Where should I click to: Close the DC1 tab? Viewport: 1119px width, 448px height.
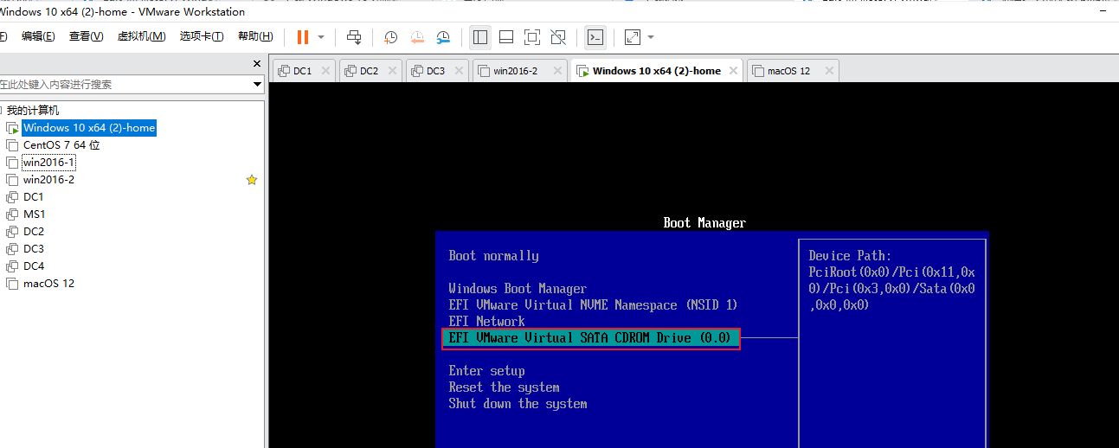tap(325, 71)
